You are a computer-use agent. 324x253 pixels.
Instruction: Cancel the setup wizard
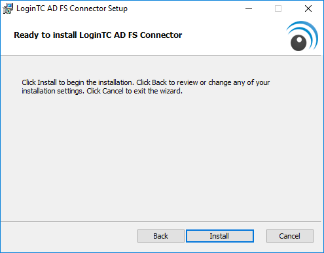coord(290,236)
